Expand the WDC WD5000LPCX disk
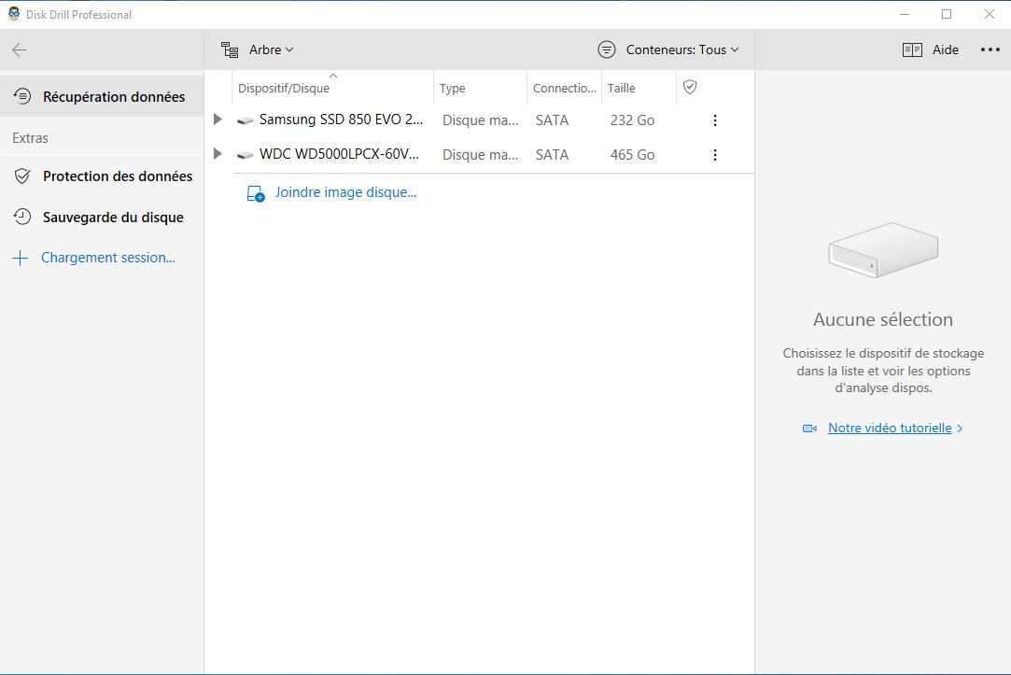Viewport: 1011px width, 675px height. coord(218,153)
